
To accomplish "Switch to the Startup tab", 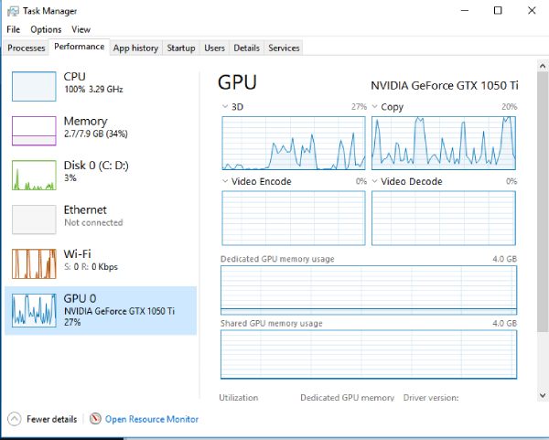I will (181, 48).
